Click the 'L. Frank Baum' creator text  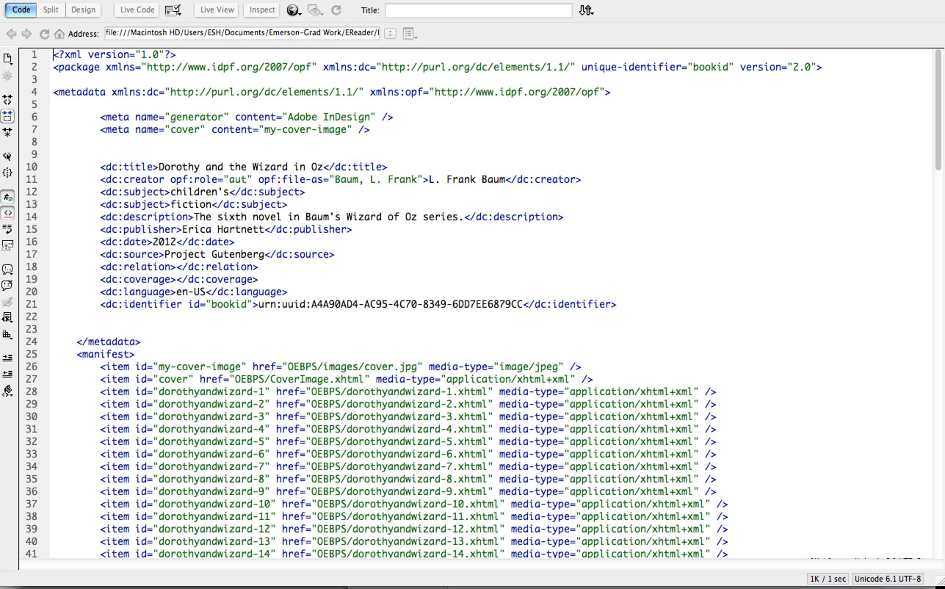click(x=467, y=179)
